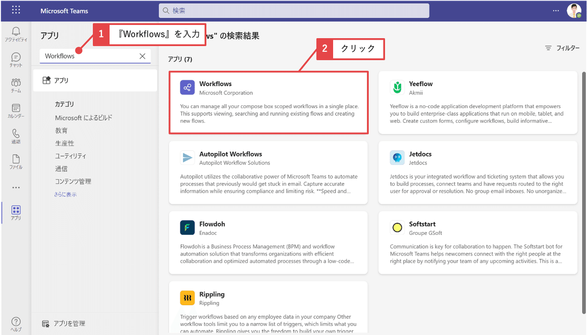Open the Yeeflow app title
Image resolution: width=587 pixels, height=335 pixels.
pyautogui.click(x=421, y=84)
